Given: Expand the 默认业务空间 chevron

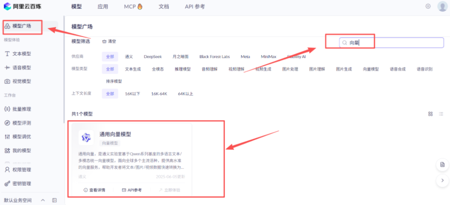Looking at the screenshot, I should tap(43, 200).
